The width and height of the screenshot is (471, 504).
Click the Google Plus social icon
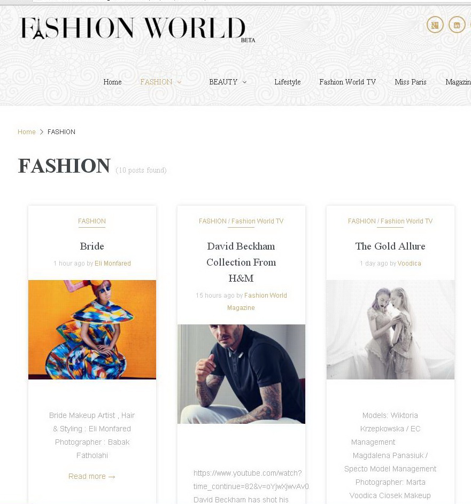(435, 25)
